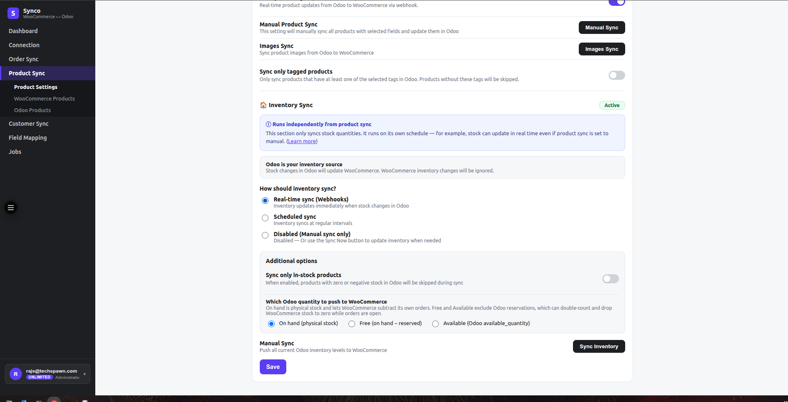788x402 pixels.
Task: Save the product settings
Action: tap(273, 367)
